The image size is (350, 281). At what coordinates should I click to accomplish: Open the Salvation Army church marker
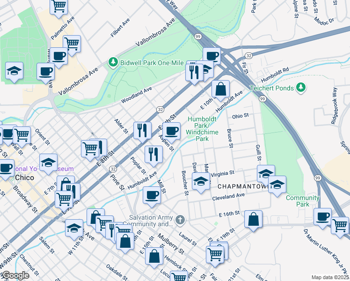click(x=181, y=220)
